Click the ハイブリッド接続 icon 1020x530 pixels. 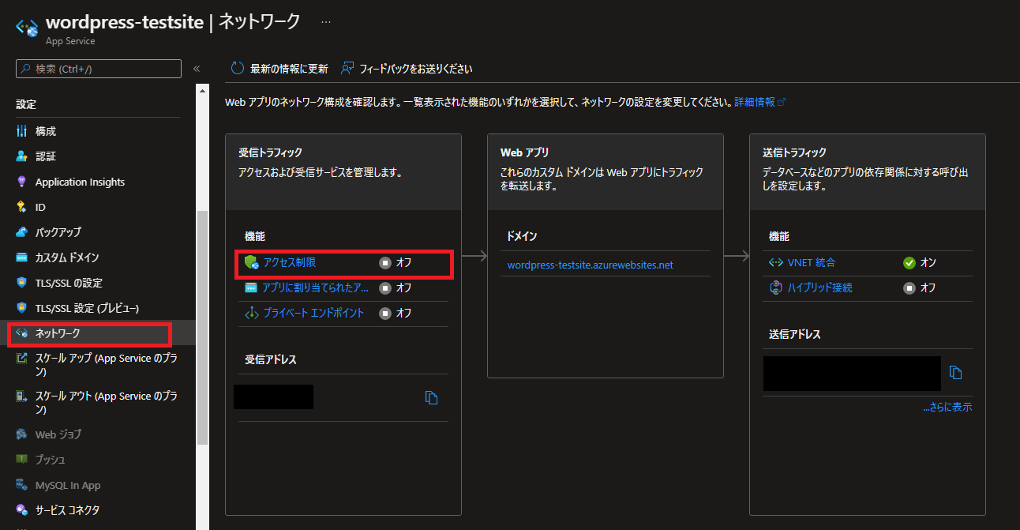point(776,288)
